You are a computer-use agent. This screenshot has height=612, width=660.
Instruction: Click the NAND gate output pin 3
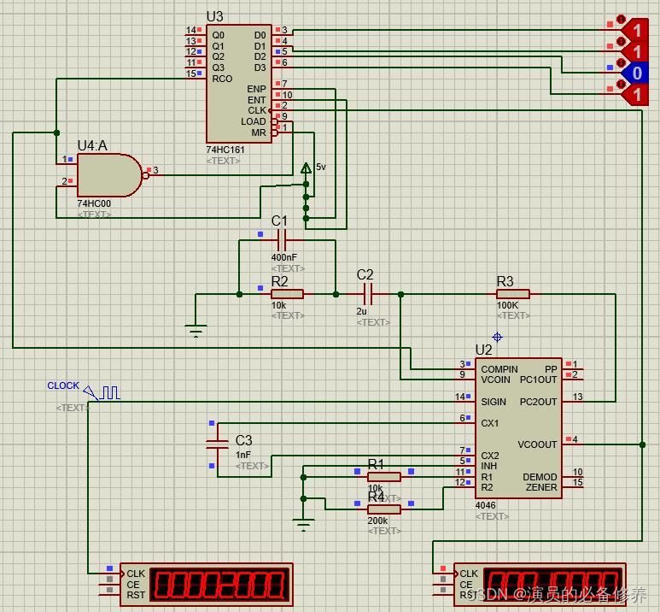coord(154,175)
